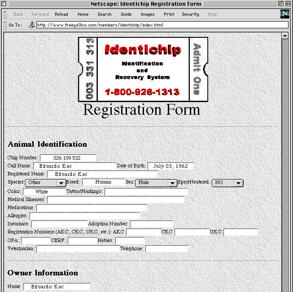This screenshot has height=292, width=293.
Task: Go to Home page via toolbar
Action: (x=83, y=14)
